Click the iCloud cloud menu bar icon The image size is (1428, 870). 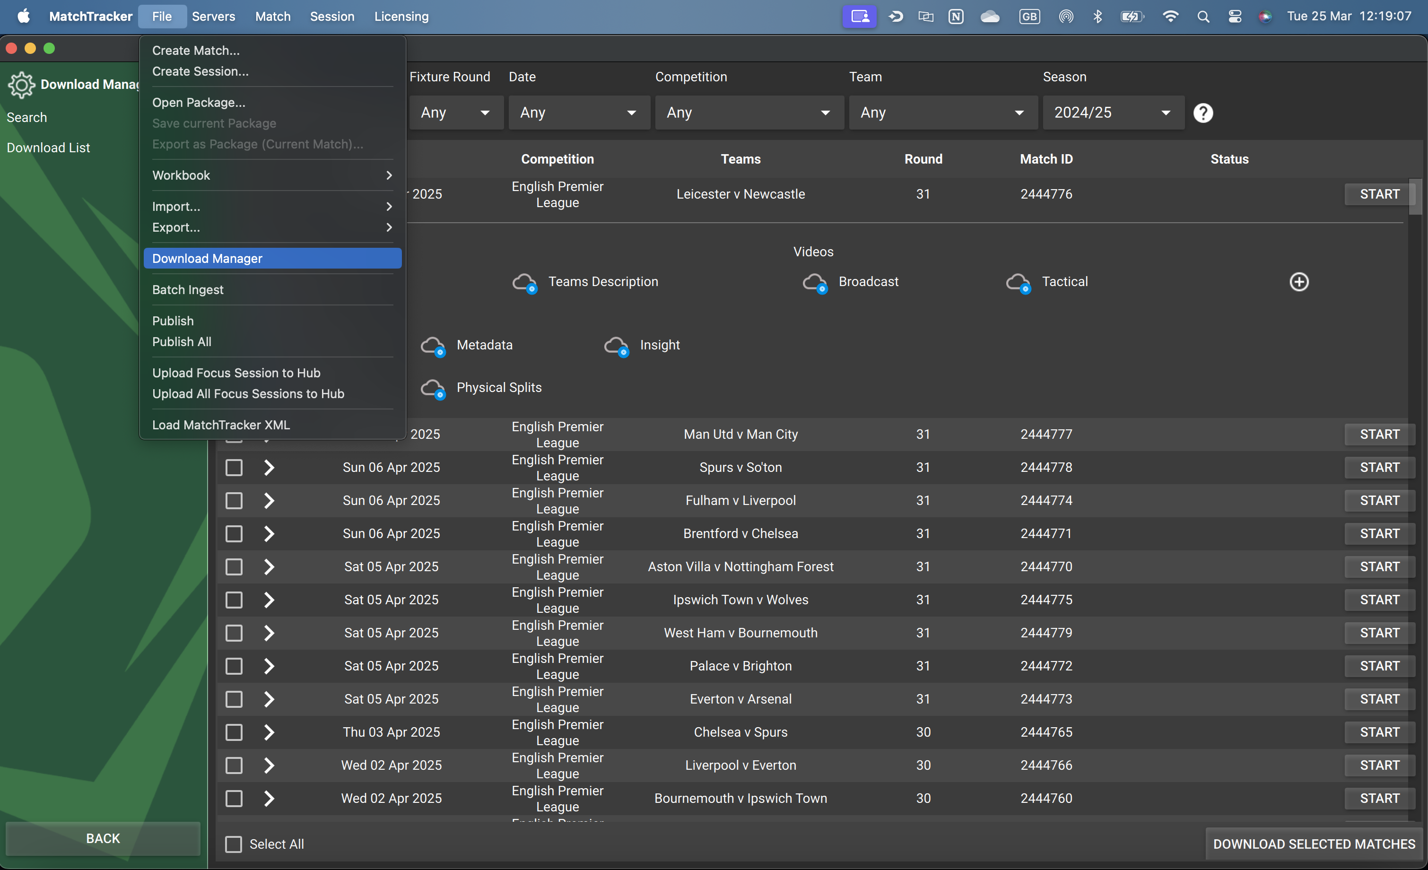coord(990,16)
